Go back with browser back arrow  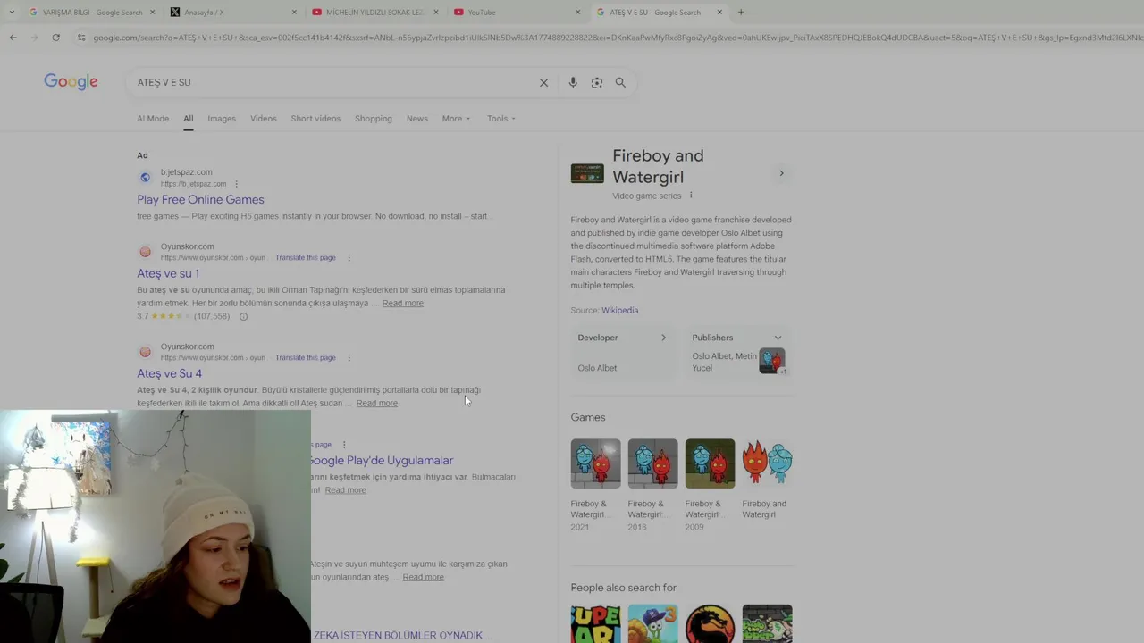click(13, 38)
